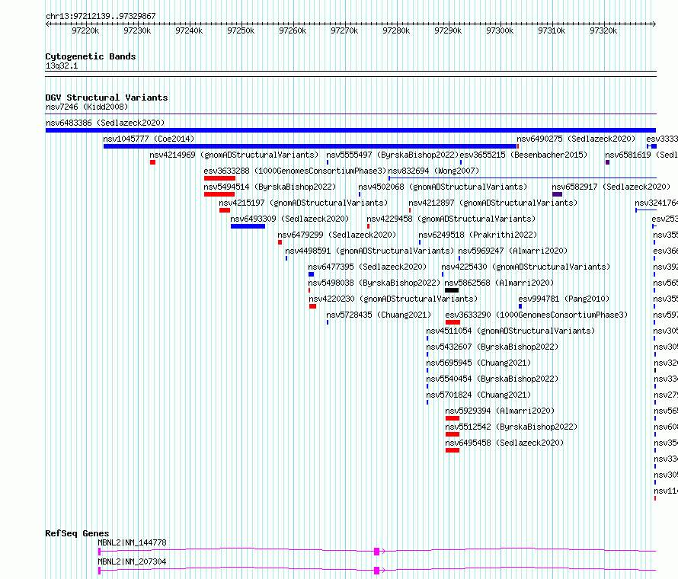The height and width of the screenshot is (579, 678).
Task: Click the nsv1045777 (Coe2014) variant bar
Action: coord(310,146)
